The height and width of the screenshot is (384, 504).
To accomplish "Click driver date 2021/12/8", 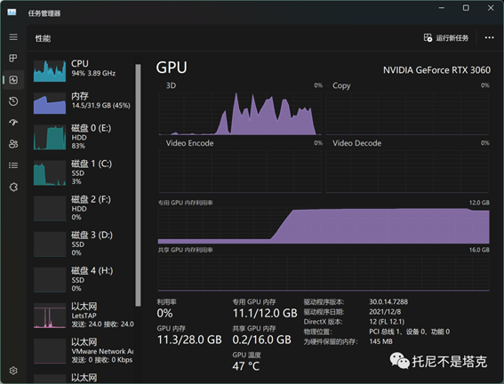I will (385, 312).
